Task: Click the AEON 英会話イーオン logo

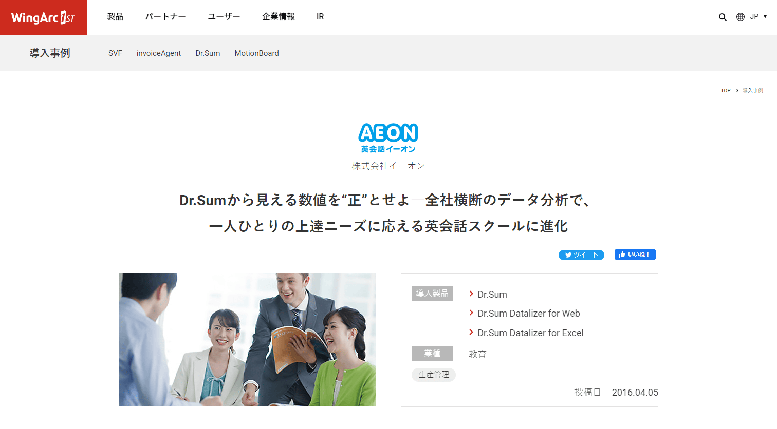Action: pyautogui.click(x=388, y=138)
